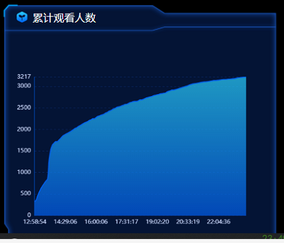Click the 0 y-axis origin label
284x243 pixels.
pyautogui.click(x=29, y=215)
